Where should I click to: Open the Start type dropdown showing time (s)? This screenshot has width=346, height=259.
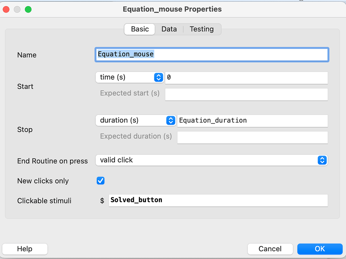[129, 77]
